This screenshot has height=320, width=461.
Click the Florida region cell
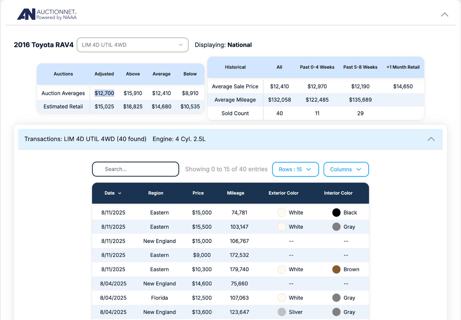pos(159,298)
